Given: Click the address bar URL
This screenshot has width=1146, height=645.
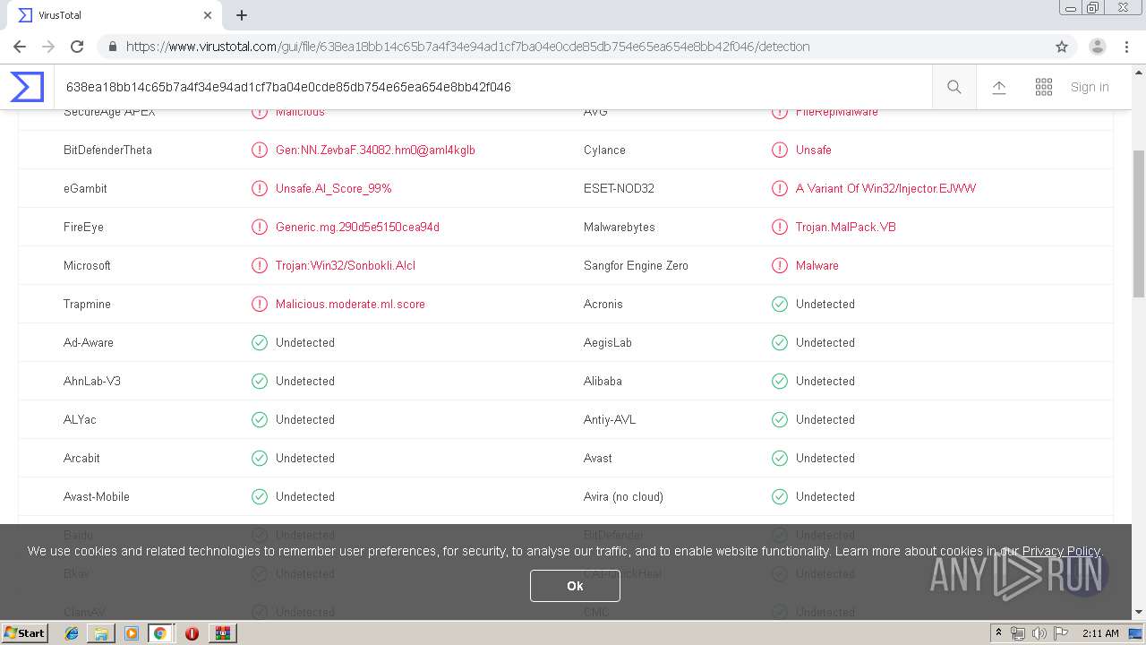Looking at the screenshot, I should (467, 47).
